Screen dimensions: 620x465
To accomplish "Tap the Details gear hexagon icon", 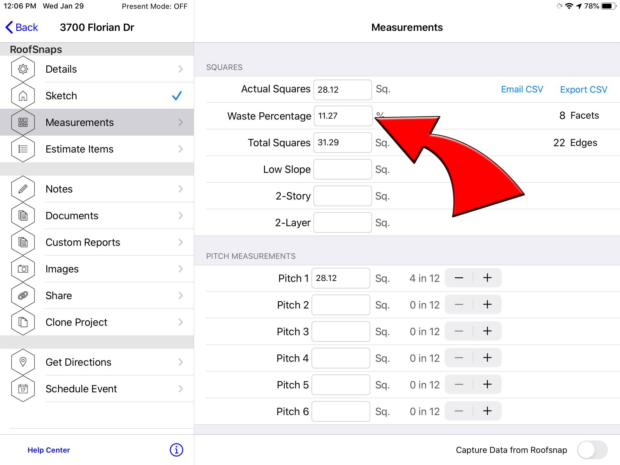I will 23,69.
